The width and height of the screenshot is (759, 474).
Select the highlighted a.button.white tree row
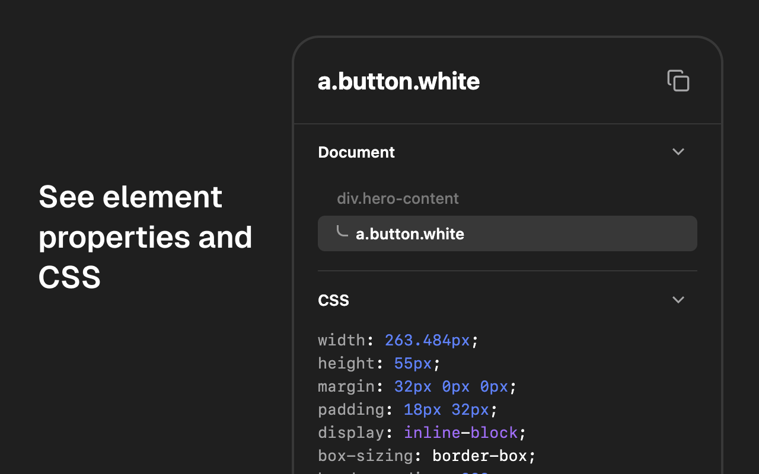click(x=507, y=233)
